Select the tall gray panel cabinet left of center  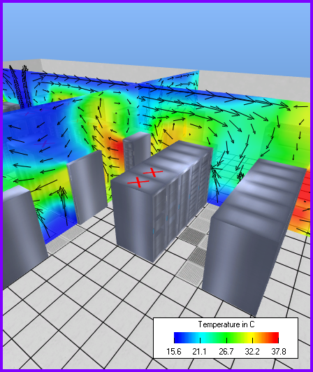coord(87,187)
